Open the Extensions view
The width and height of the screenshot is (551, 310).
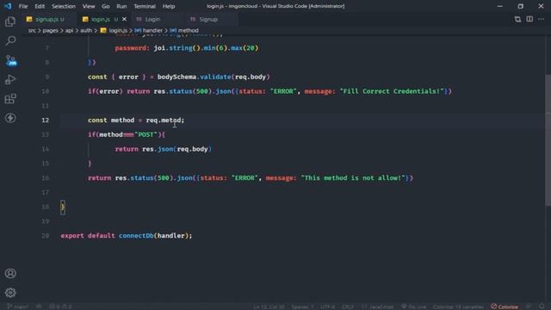(10, 99)
